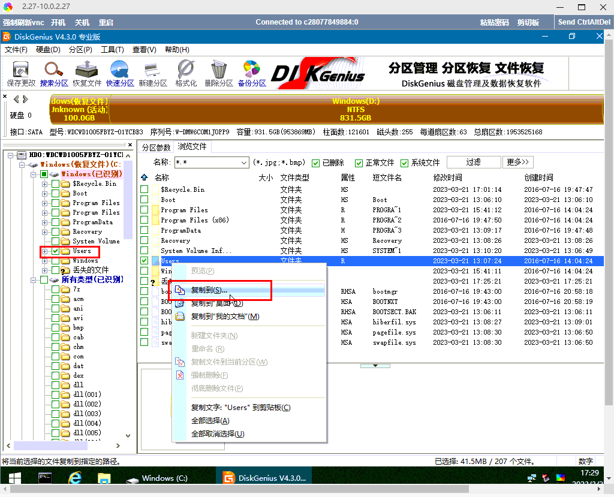Click the Save Changes (保存更改) toolbar icon
The width and height of the screenshot is (614, 497).
21,73
